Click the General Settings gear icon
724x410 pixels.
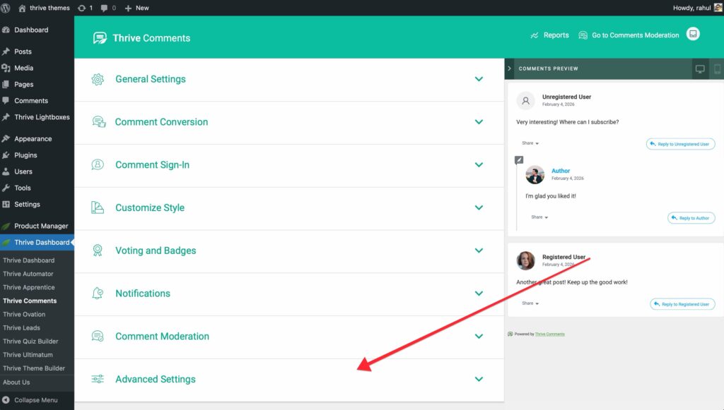tap(98, 79)
